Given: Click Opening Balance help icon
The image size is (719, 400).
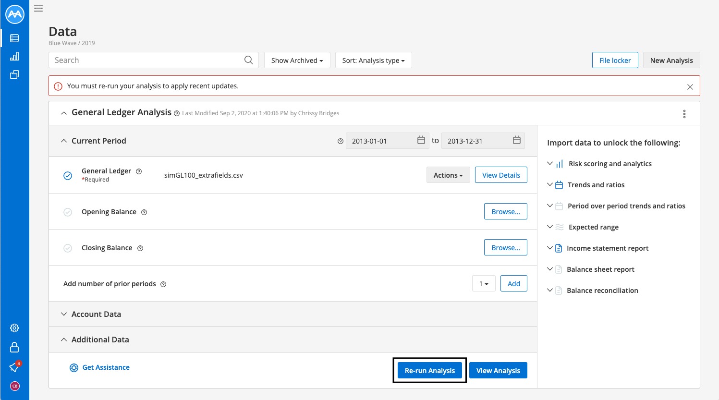Looking at the screenshot, I should tap(144, 212).
